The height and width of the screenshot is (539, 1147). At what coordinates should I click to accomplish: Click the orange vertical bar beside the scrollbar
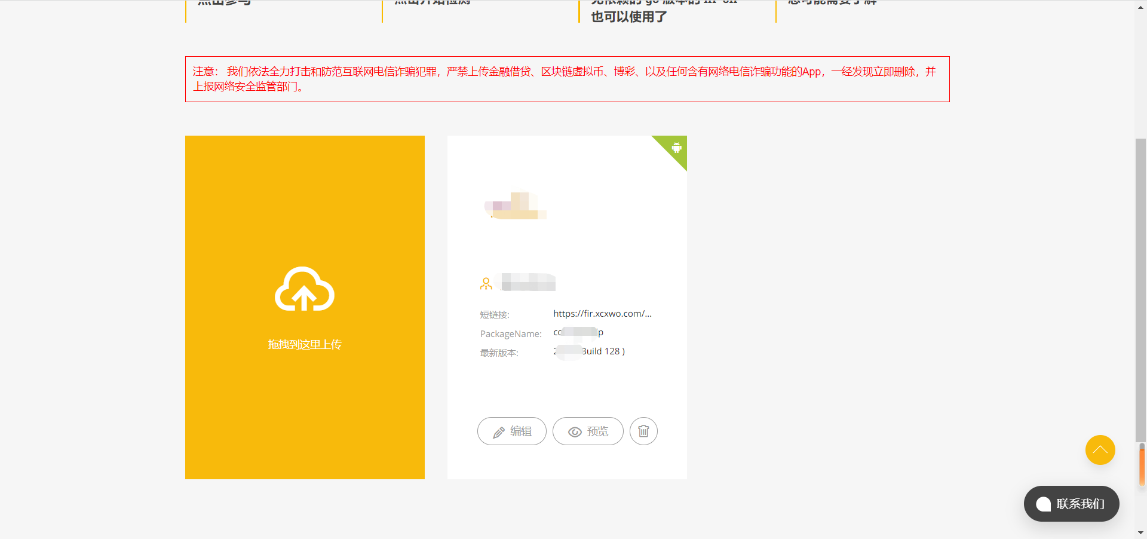pyautogui.click(x=1142, y=466)
